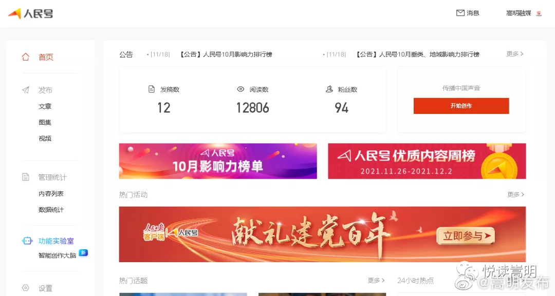The width and height of the screenshot is (555, 296).
Task: Click the user avatar beside 高明融媒
Action: click(539, 13)
